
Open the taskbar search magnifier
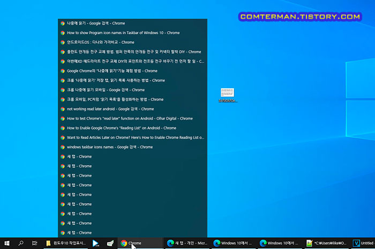pyautogui.click(x=21, y=243)
